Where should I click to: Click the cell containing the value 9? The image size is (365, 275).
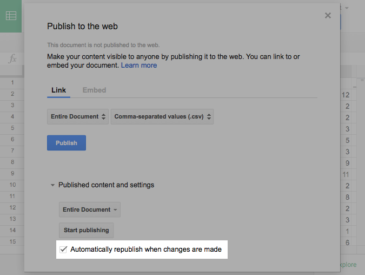(348, 163)
